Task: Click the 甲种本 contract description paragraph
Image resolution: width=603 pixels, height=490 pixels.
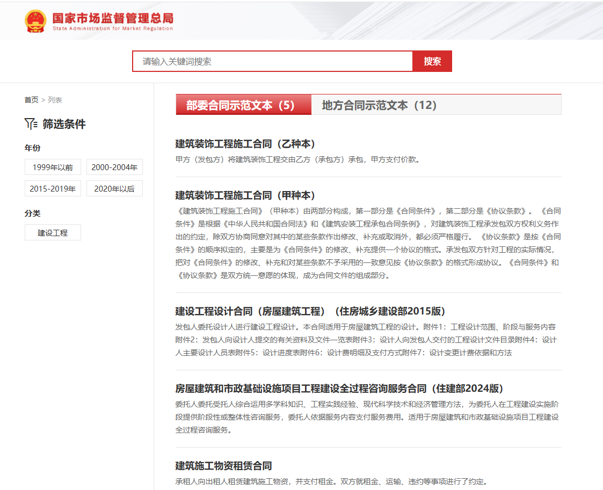Action: (368, 243)
